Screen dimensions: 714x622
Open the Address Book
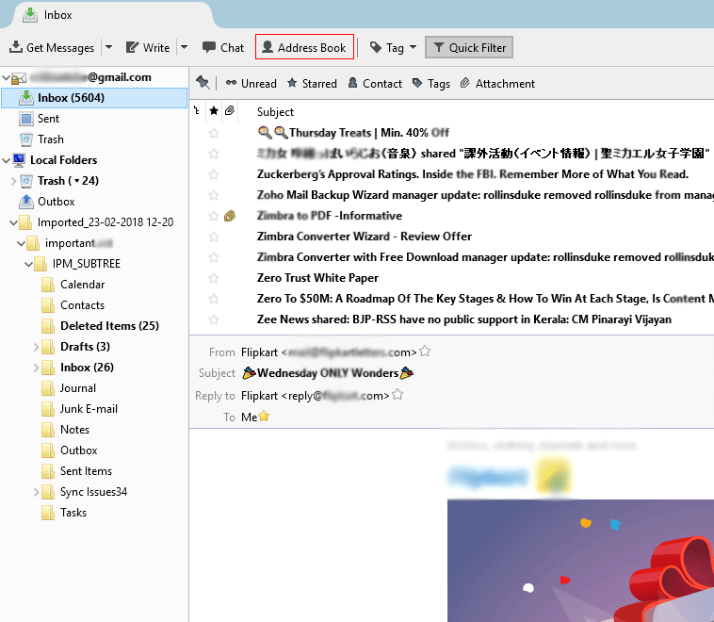tap(304, 48)
